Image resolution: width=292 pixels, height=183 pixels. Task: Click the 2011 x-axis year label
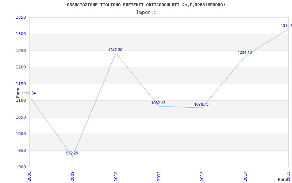pos(159,176)
